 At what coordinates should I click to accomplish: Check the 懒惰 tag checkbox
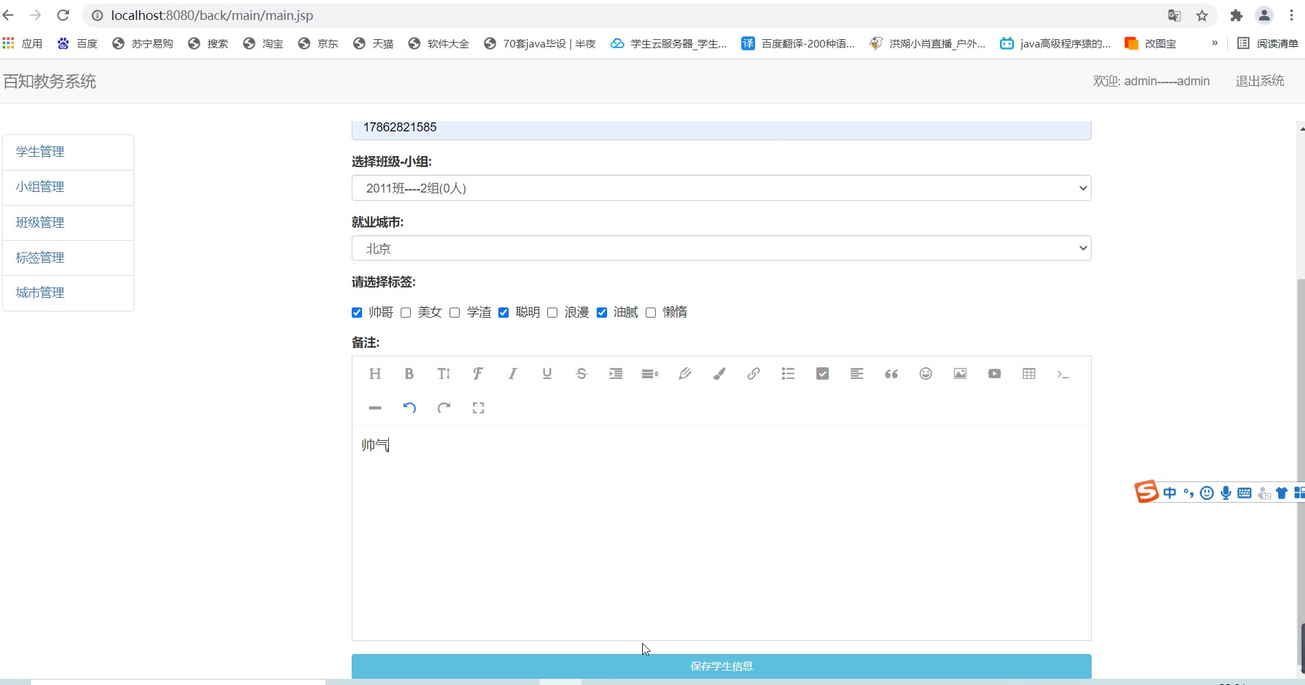pyautogui.click(x=650, y=313)
